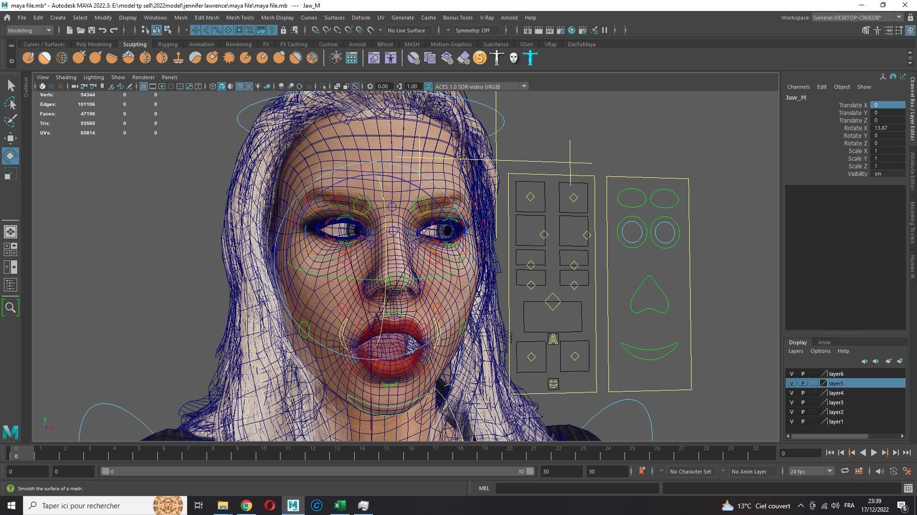Toggle playback P box of layer3

[803, 402]
